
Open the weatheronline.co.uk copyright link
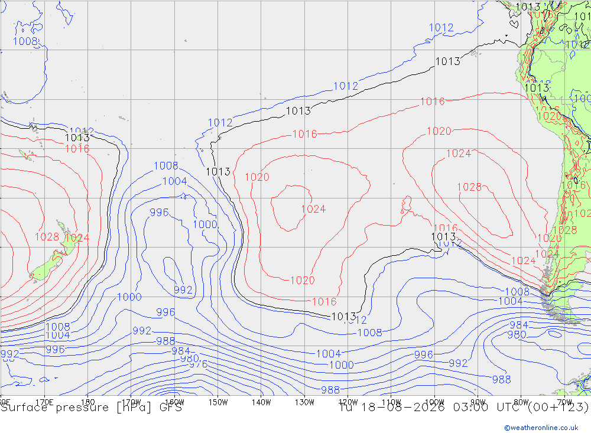click(x=541, y=428)
